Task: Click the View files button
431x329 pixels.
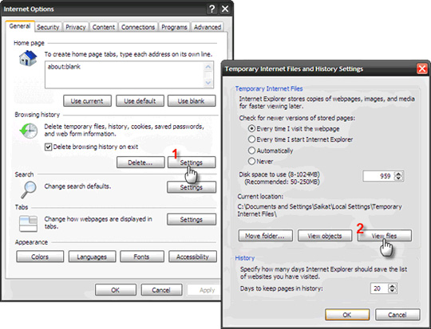Action: click(x=384, y=236)
